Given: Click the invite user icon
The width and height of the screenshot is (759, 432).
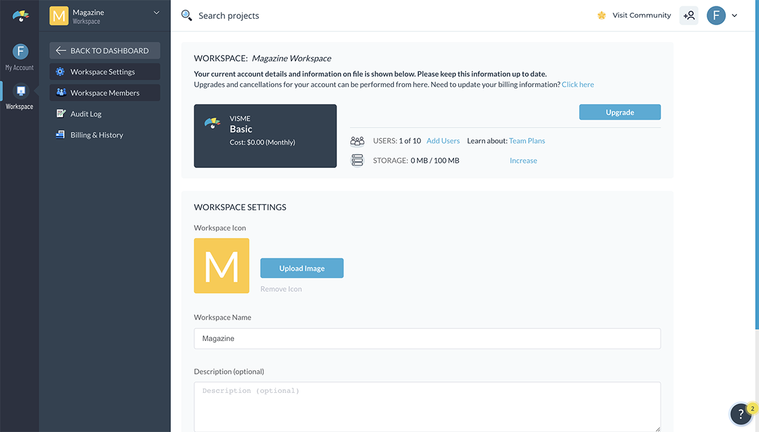Looking at the screenshot, I should tap(689, 16).
